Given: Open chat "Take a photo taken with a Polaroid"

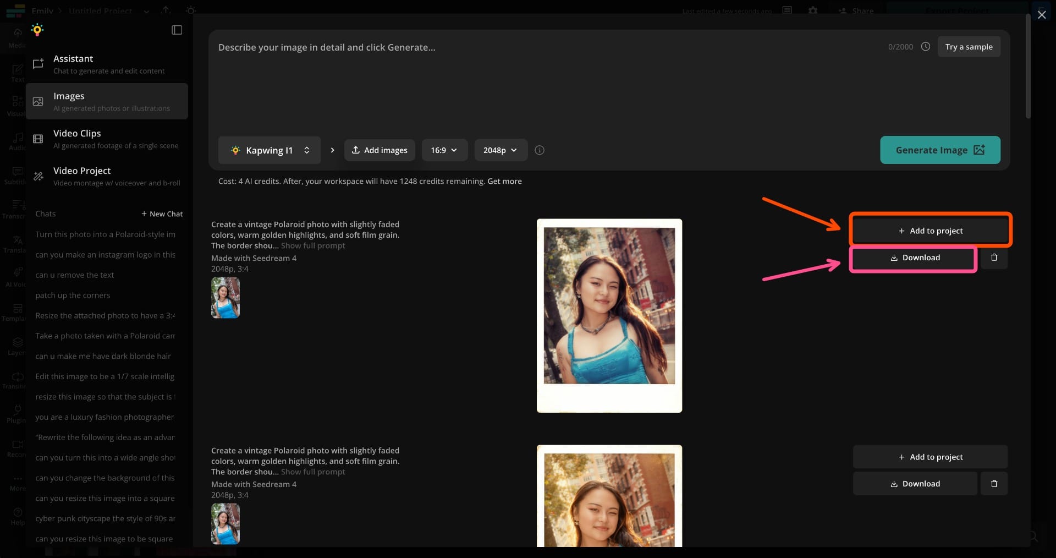Looking at the screenshot, I should [106, 336].
